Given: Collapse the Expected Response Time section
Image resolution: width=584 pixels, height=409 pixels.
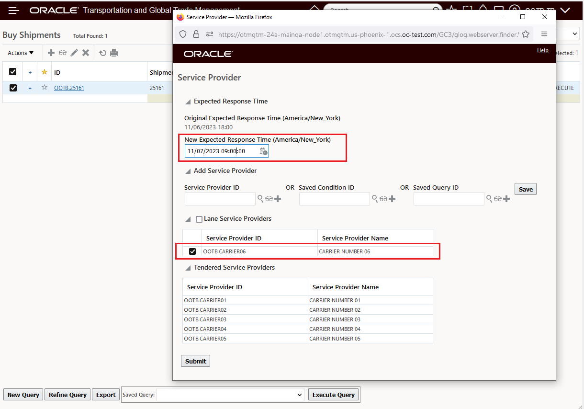Looking at the screenshot, I should [x=188, y=102].
